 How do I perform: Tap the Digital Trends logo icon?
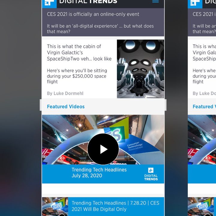pos(49,3)
